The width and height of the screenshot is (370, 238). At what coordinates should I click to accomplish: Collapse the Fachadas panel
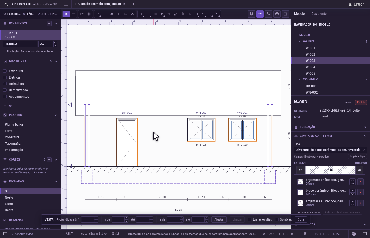pos(56,182)
